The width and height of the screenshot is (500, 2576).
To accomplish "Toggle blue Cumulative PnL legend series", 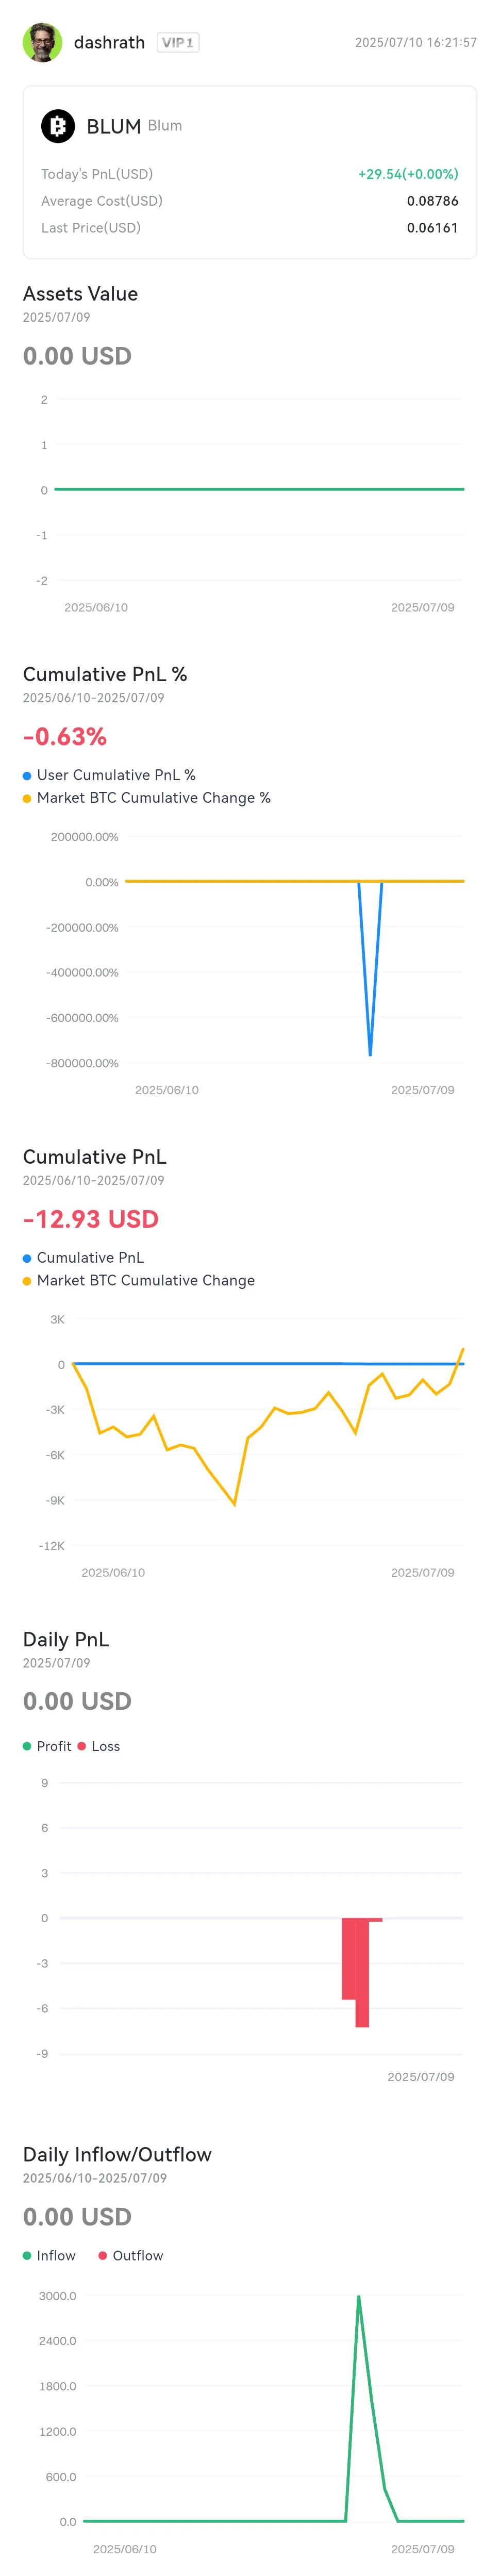I will [83, 1257].
